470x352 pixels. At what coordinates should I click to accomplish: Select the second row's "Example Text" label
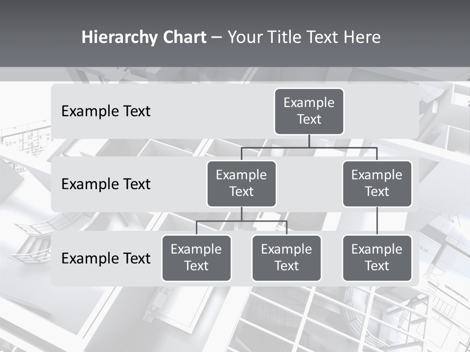pyautogui.click(x=106, y=184)
